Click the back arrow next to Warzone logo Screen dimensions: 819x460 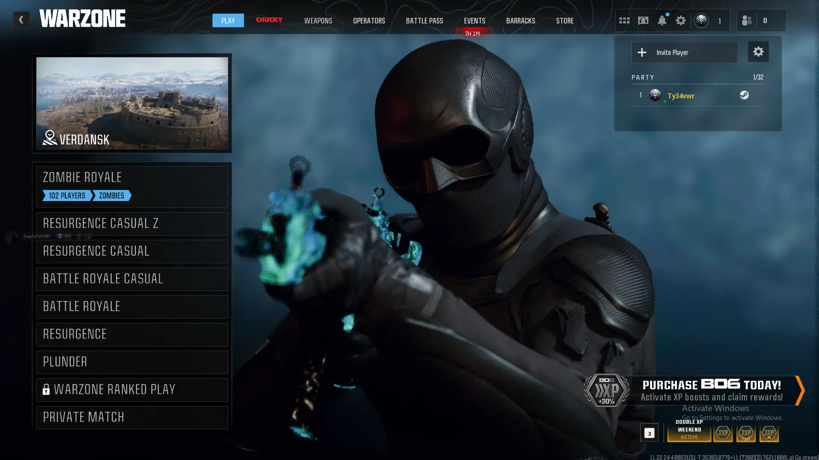[21, 20]
